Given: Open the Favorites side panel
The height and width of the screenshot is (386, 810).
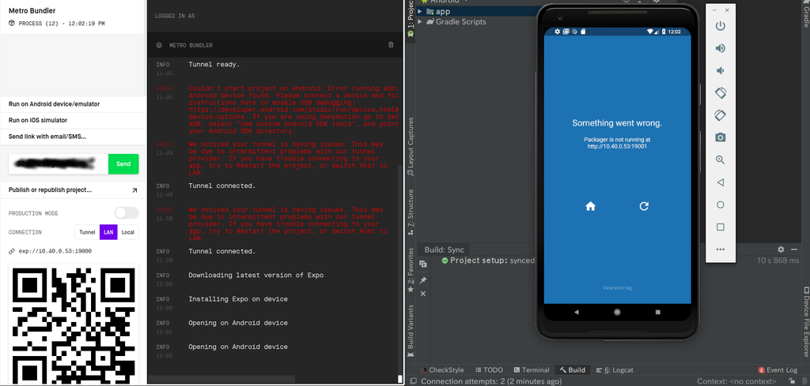Looking at the screenshot, I should (411, 269).
